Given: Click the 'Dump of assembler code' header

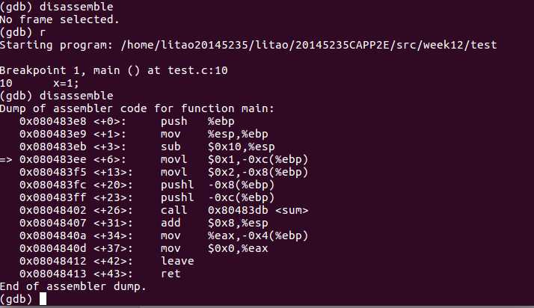Looking at the screenshot, I should [137, 108].
